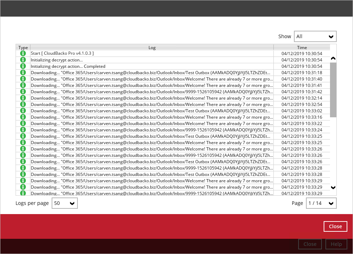Image resolution: width=353 pixels, height=254 pixels.
Task: Click the Log column header
Action: point(152,47)
